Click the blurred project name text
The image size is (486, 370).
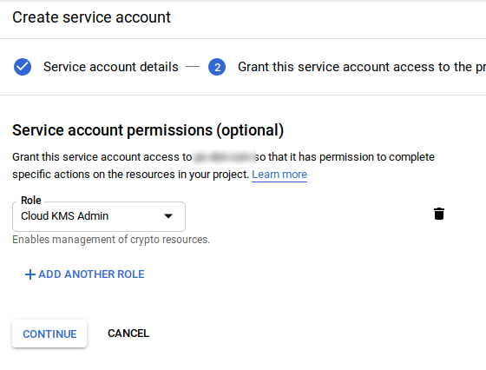pyautogui.click(x=224, y=157)
